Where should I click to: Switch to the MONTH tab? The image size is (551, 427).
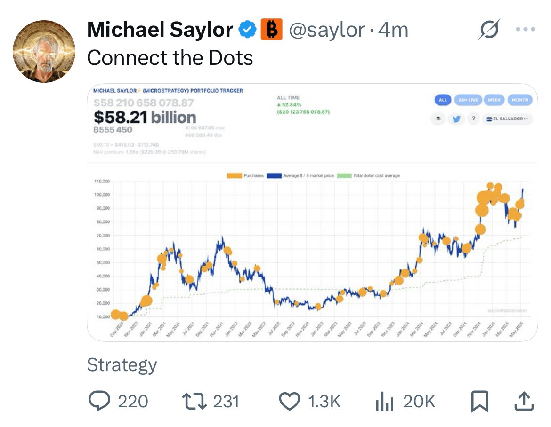(x=520, y=100)
